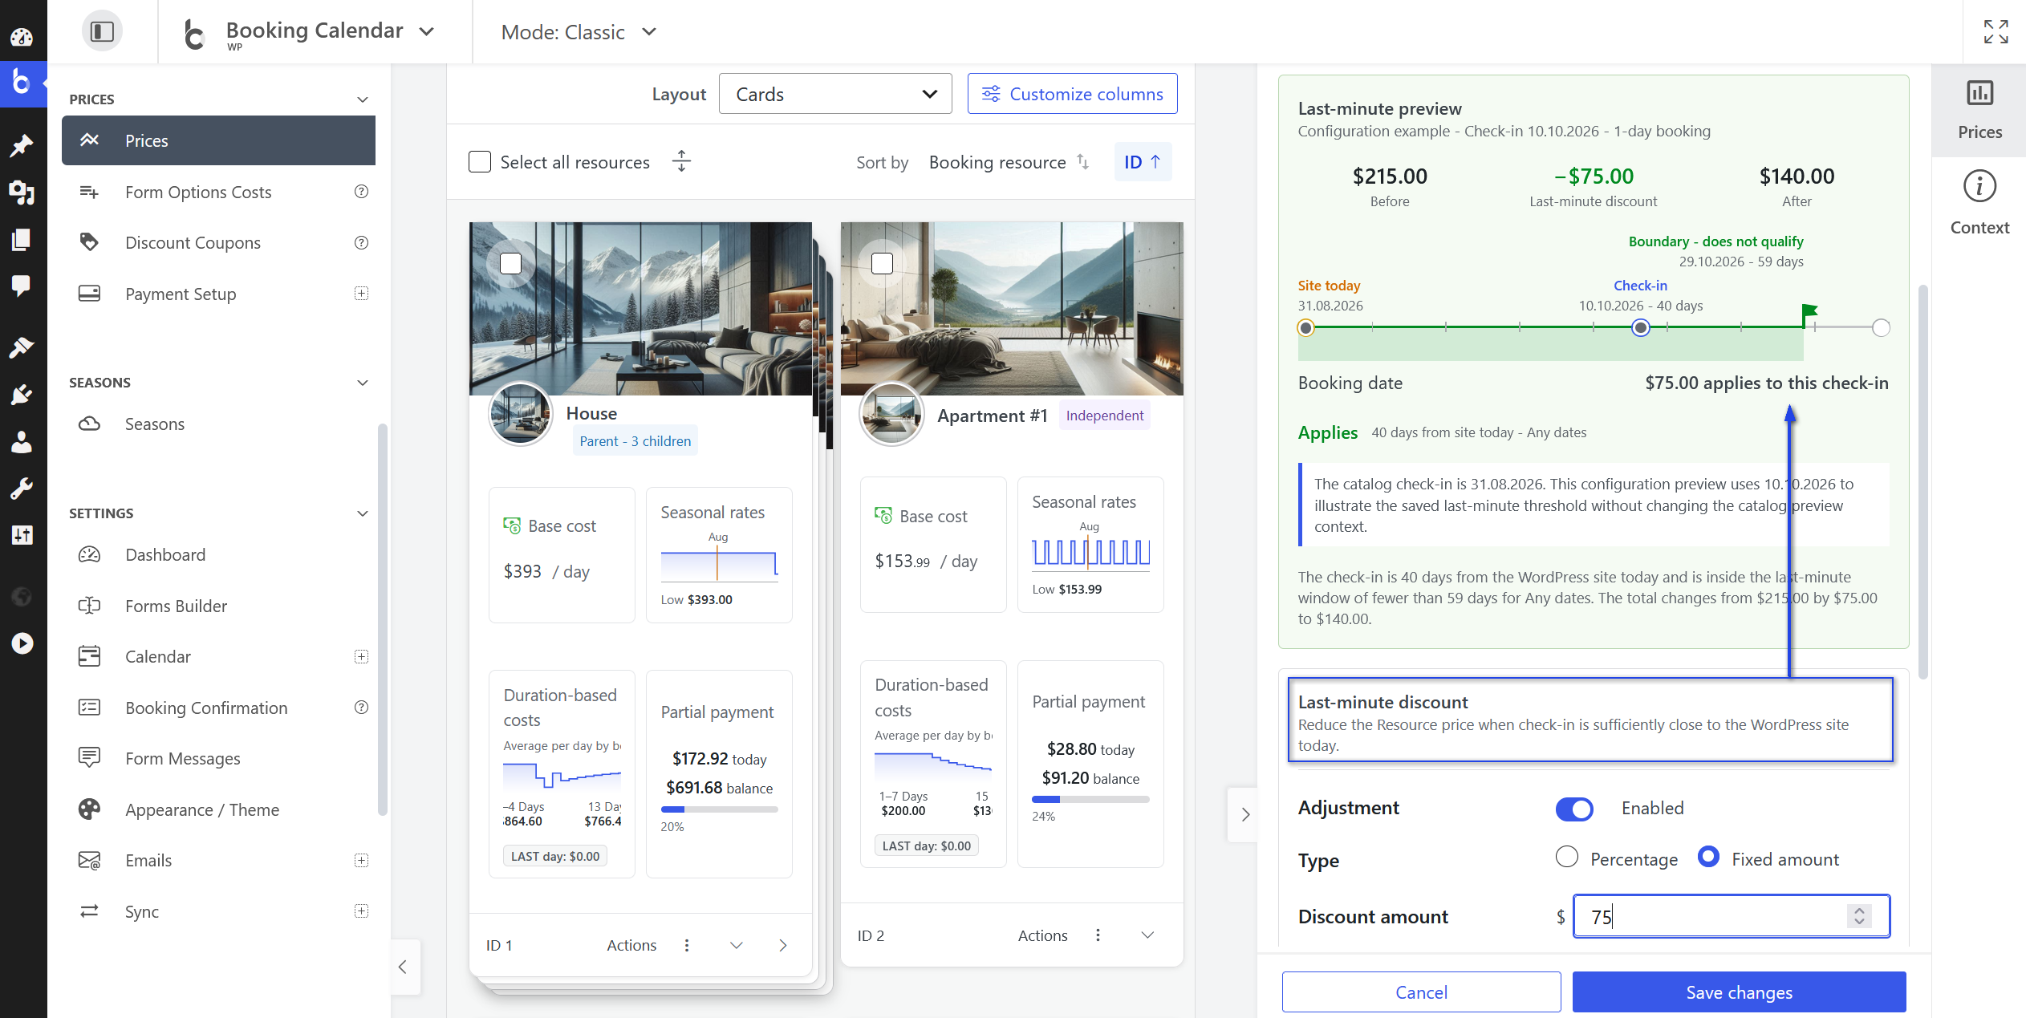Open the Prices chart panel on right rail
This screenshot has height=1018, width=2026.
(x=1979, y=110)
